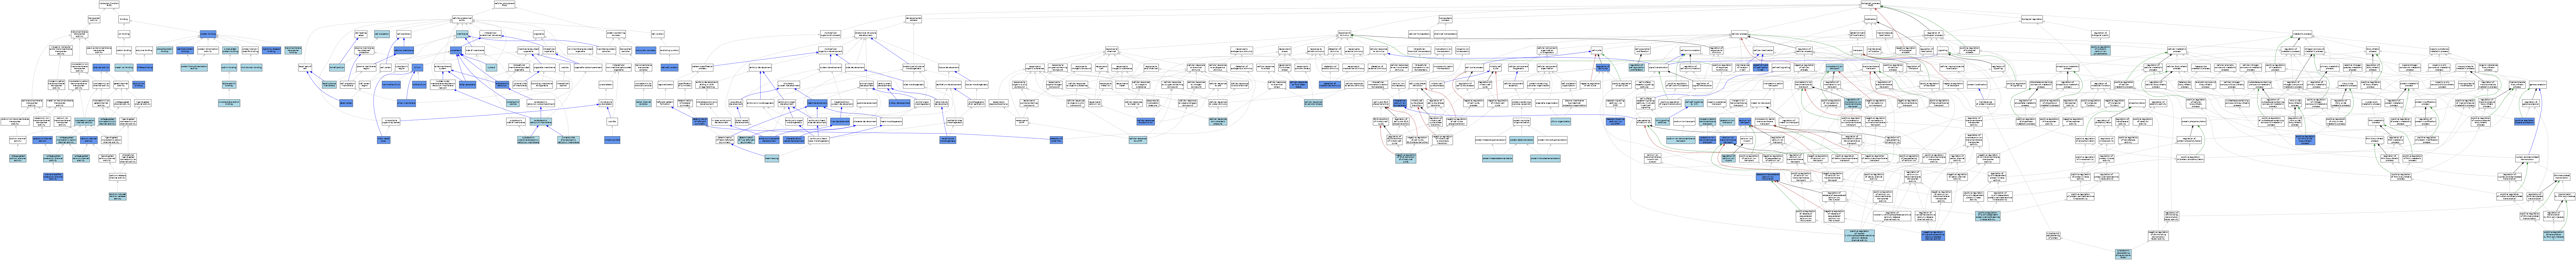Click the blue 'protein binding' node

(208, 34)
